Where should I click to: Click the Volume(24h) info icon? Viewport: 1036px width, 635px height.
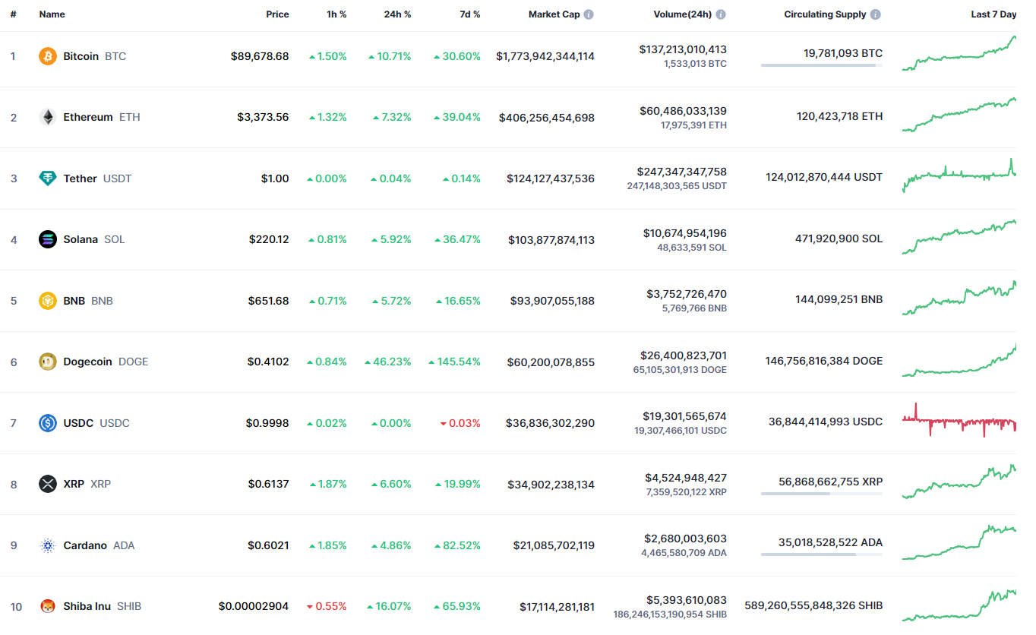pos(721,14)
